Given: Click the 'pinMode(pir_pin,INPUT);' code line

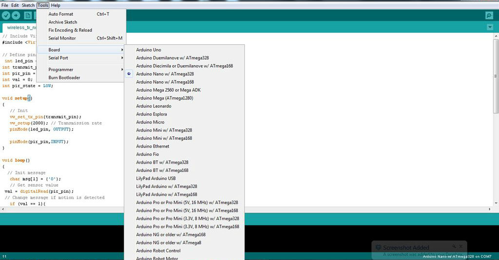Looking at the screenshot, I should pyautogui.click(x=39, y=142).
